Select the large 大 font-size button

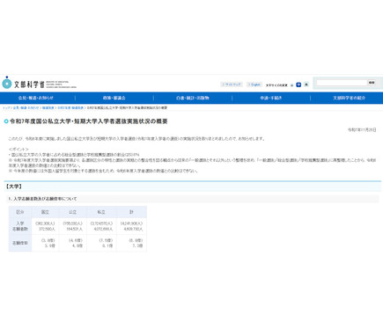(x=306, y=84)
